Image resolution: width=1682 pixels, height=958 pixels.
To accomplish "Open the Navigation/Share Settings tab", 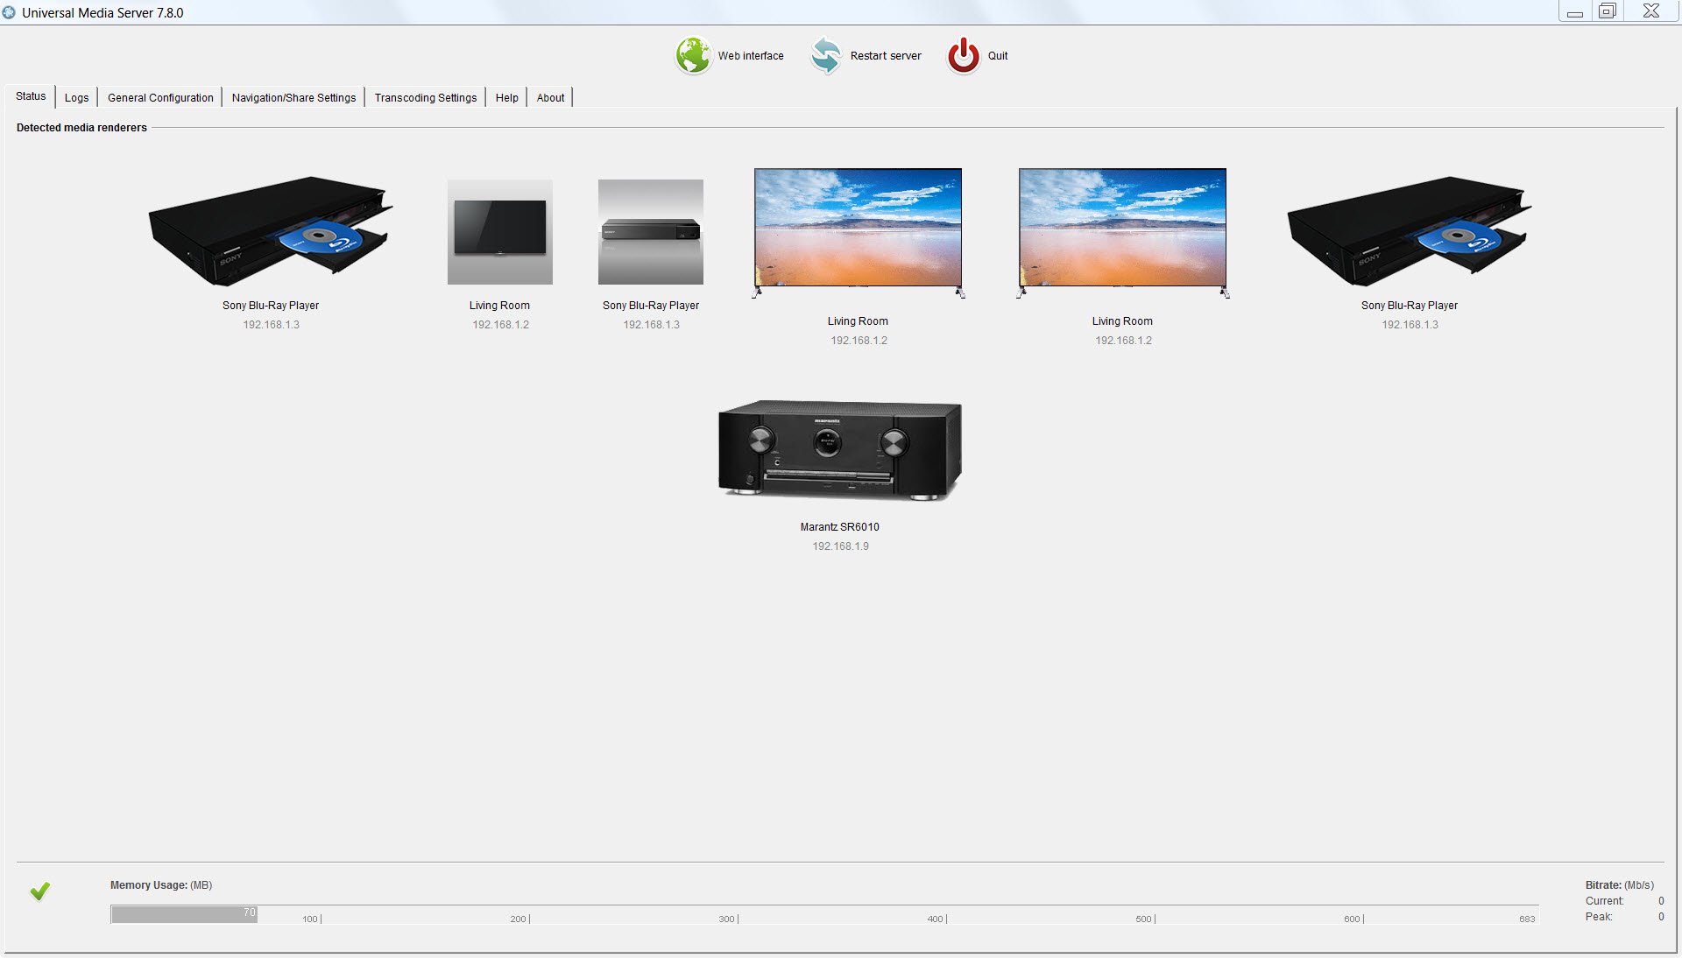I will pyautogui.click(x=293, y=98).
